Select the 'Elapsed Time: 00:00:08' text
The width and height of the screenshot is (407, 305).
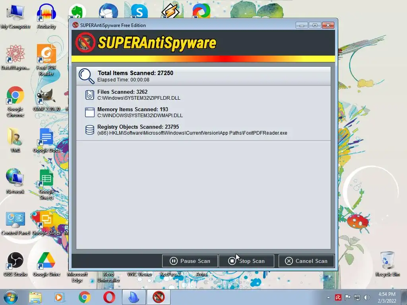pyautogui.click(x=123, y=80)
